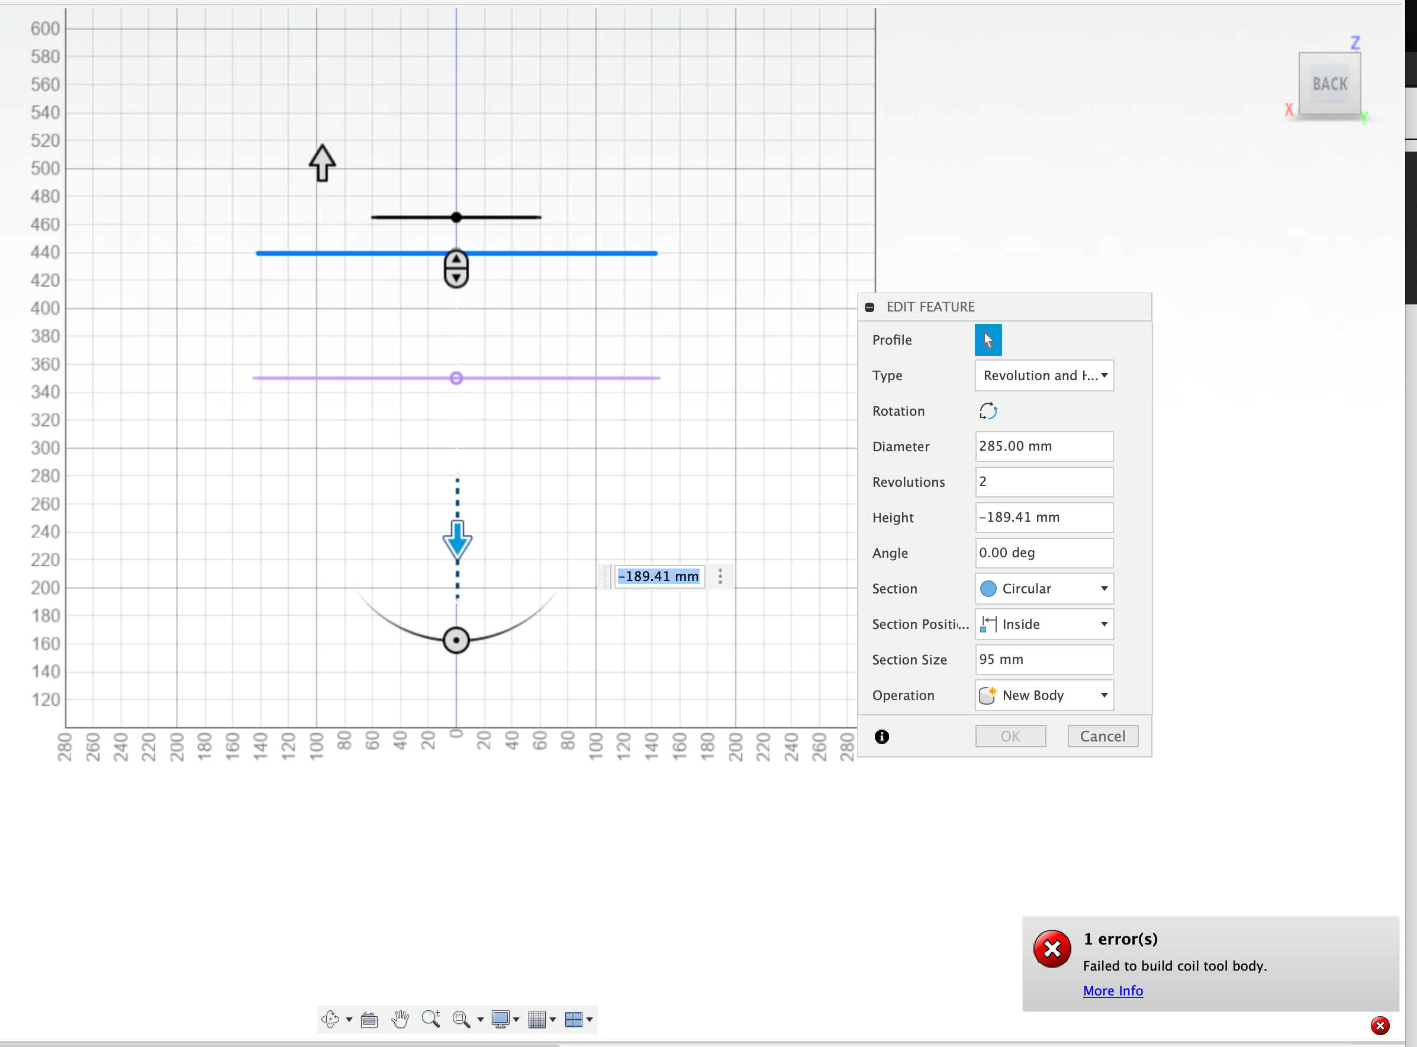Click the info icon in the Edit Feature dialog
The width and height of the screenshot is (1417, 1047).
point(882,736)
